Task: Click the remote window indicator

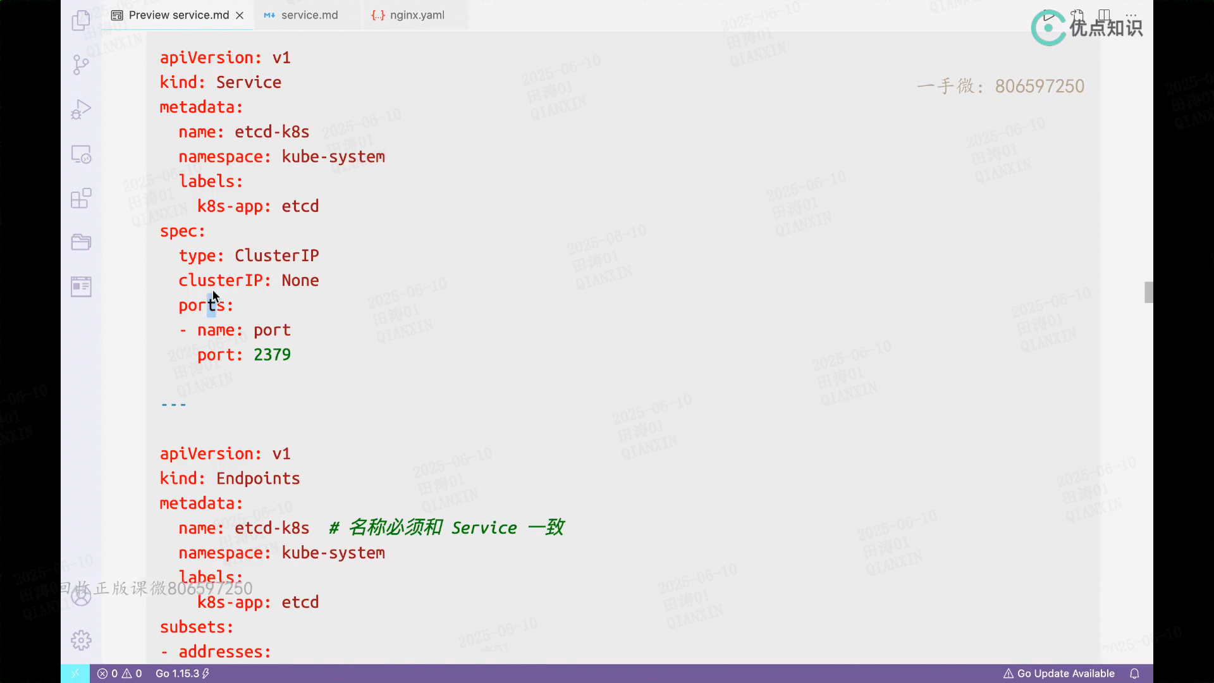Action: (x=75, y=674)
